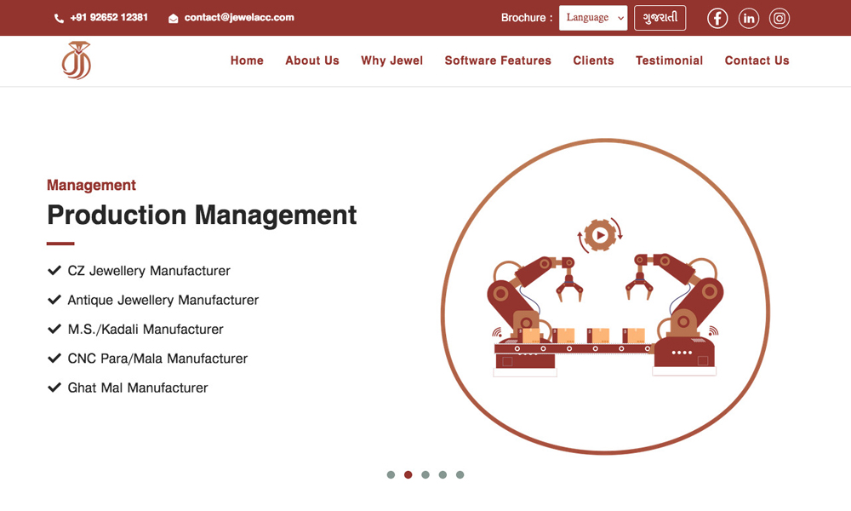Image resolution: width=851 pixels, height=511 pixels.
Task: Click the email envelope icon
Action: pos(174,18)
